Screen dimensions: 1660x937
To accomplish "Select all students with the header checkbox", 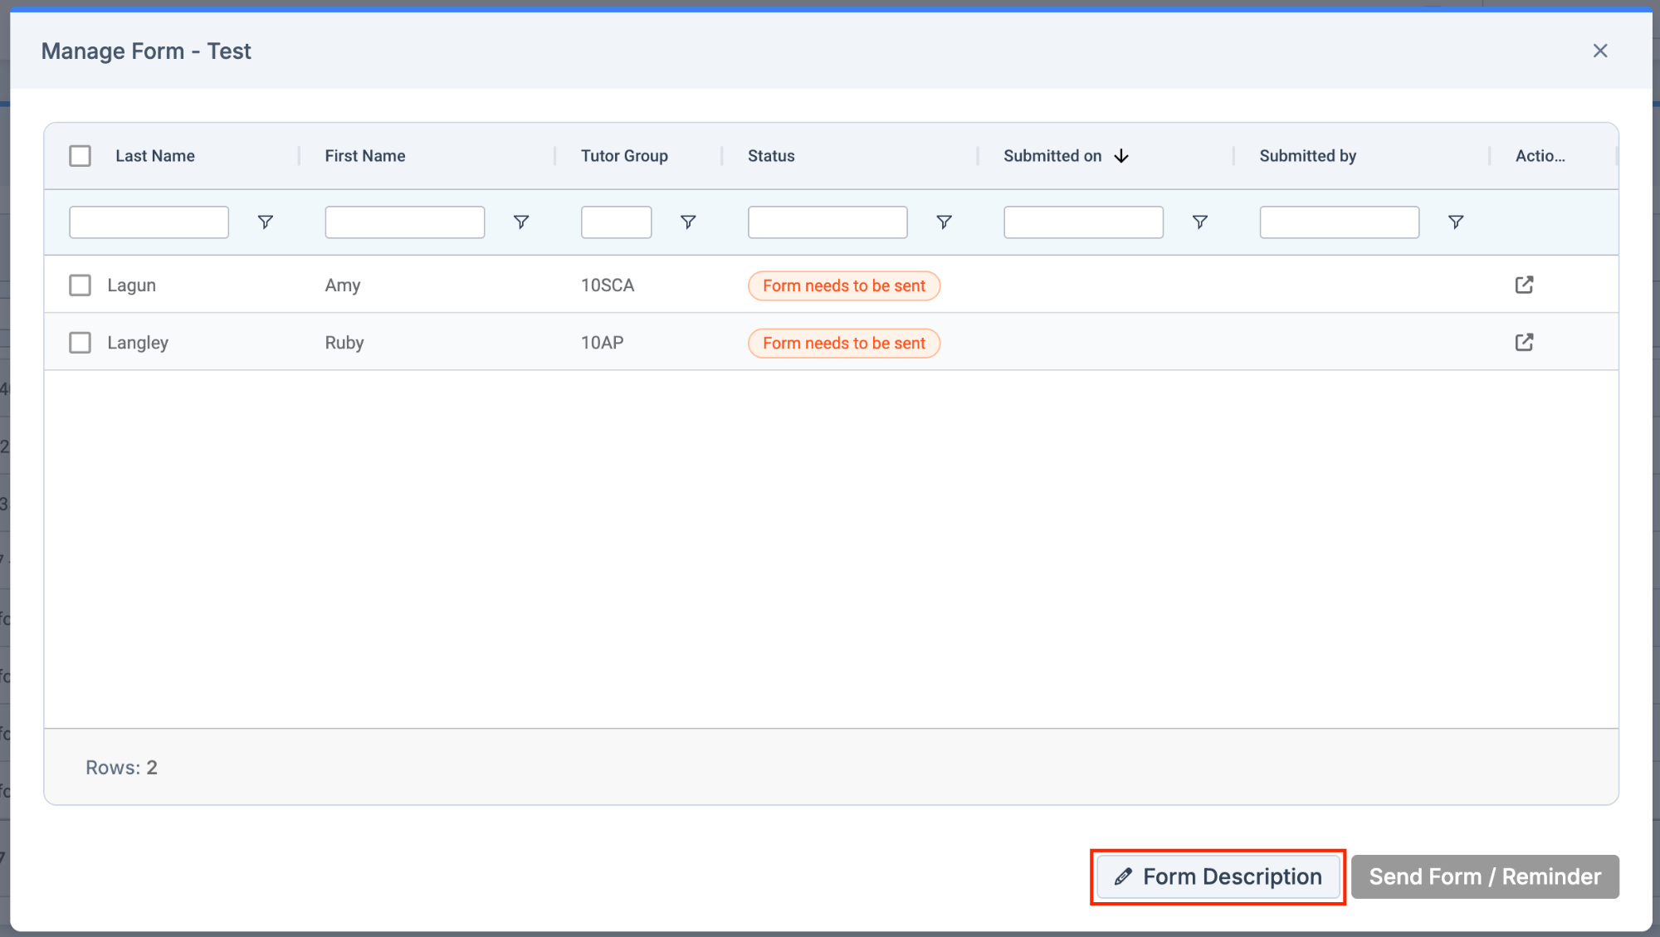I will (80, 155).
